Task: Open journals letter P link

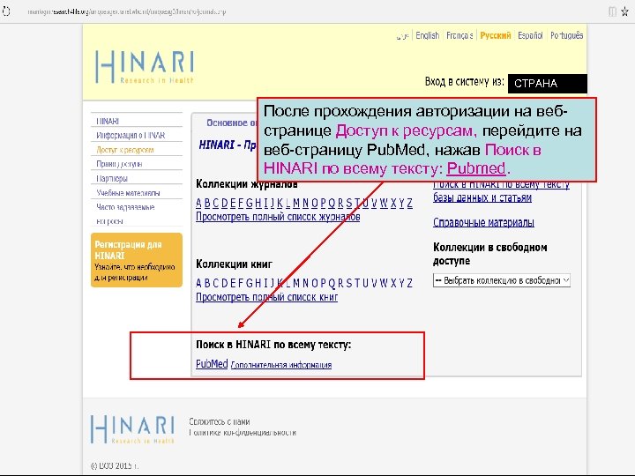Action: click(x=323, y=203)
